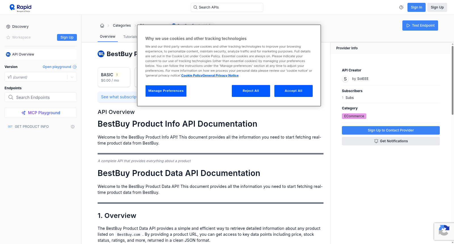Image resolution: width=454 pixels, height=244 pixels.
Task: Click the Sign Up button in the header
Action: (x=437, y=7)
